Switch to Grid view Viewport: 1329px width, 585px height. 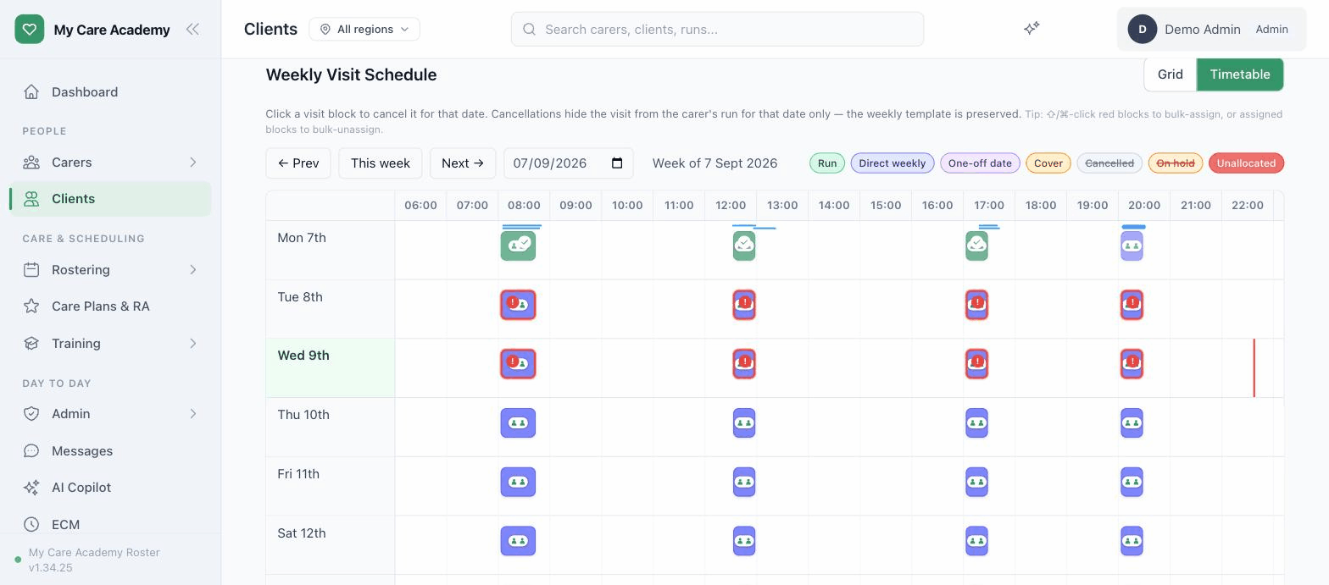coord(1170,75)
